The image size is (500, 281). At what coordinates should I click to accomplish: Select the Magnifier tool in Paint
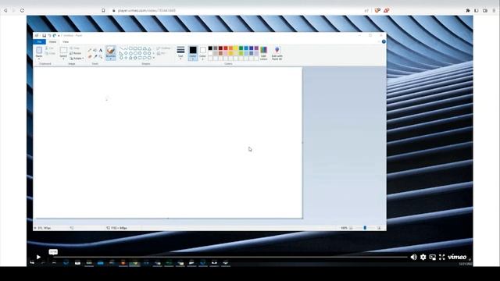click(x=101, y=56)
